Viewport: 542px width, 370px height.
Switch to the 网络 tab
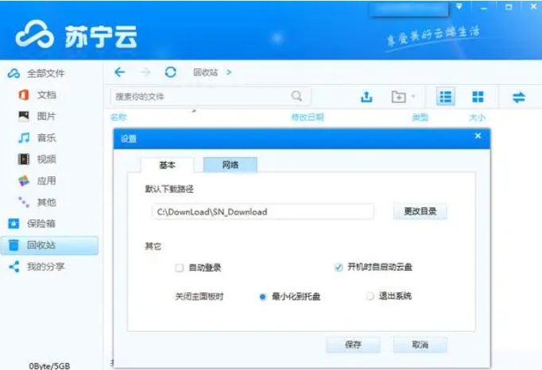230,165
